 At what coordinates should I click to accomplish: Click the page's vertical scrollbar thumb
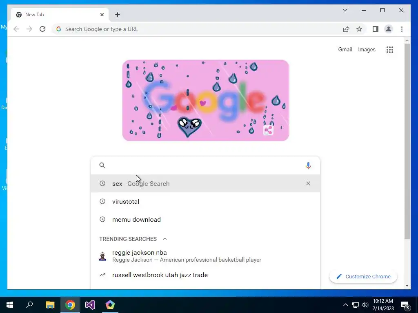tap(407, 141)
